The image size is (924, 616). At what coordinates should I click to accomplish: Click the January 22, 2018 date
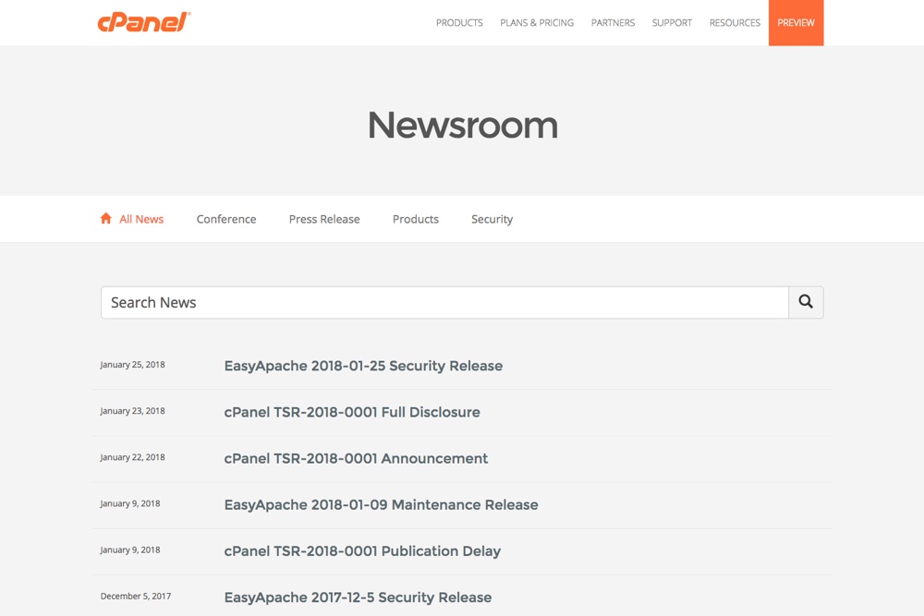pos(132,457)
